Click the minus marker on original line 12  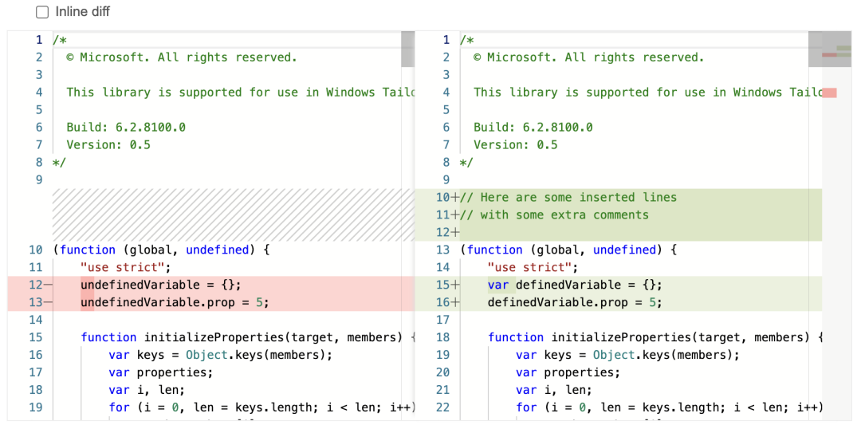point(48,285)
